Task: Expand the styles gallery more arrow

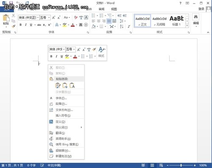Action: tap(187, 25)
